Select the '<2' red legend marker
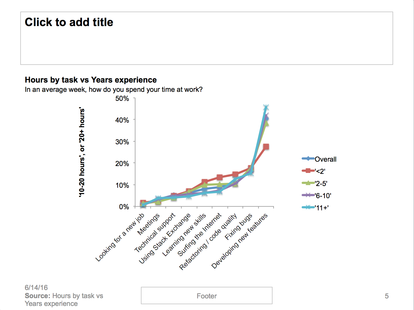The width and height of the screenshot is (414, 310). click(x=308, y=171)
